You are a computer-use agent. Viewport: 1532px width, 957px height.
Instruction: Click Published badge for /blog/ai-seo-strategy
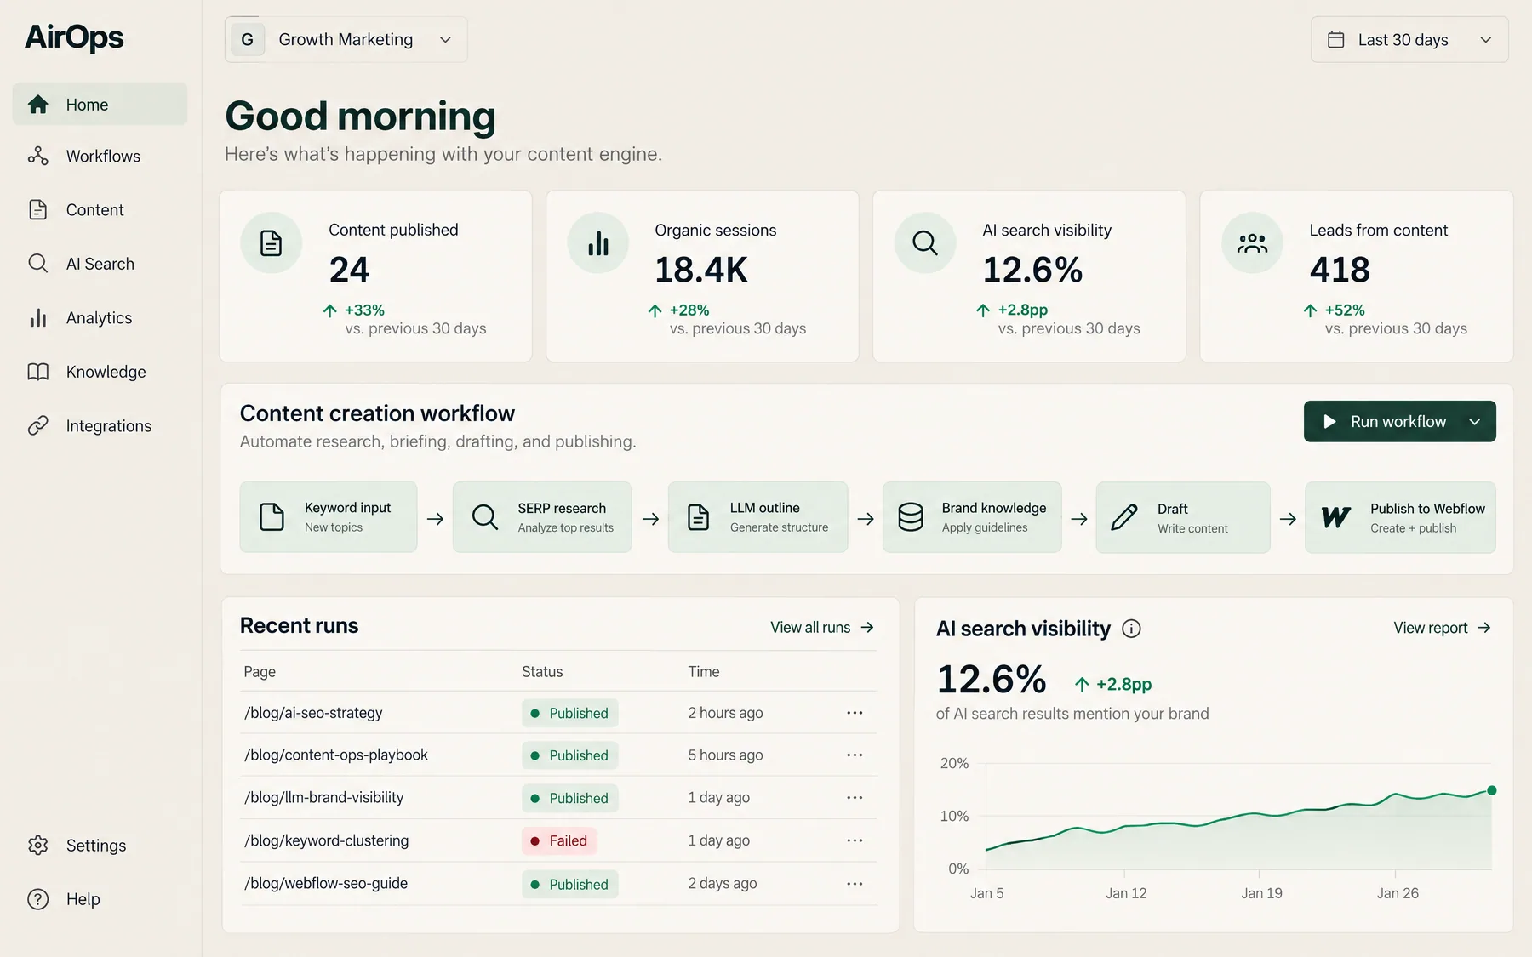pyautogui.click(x=569, y=713)
